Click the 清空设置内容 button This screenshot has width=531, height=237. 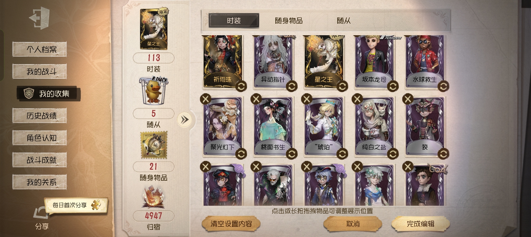tap(231, 224)
